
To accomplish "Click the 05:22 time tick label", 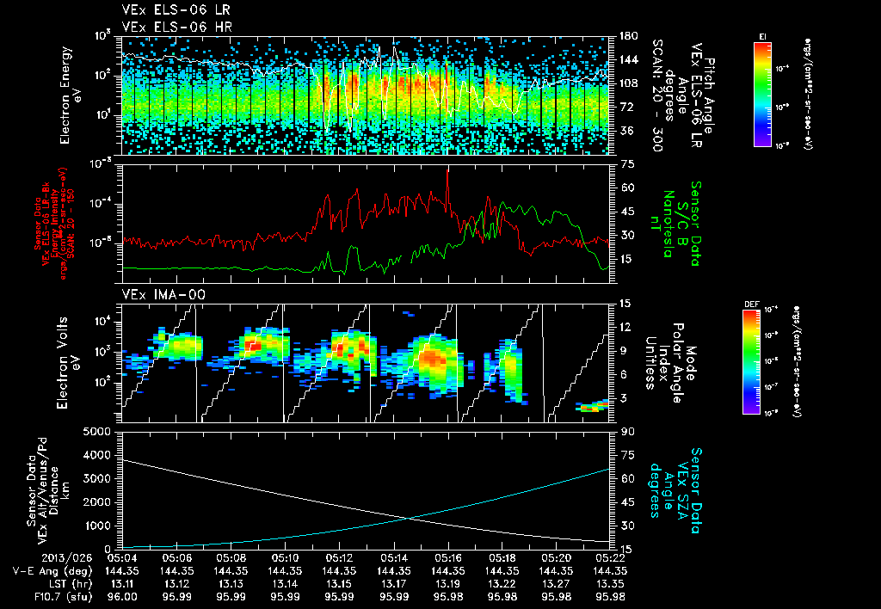I will [x=612, y=558].
